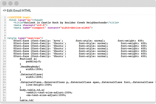This screenshot has height=104, width=156.
Task: Click the .ReadMsgBody{ selector
Action: (x=30, y=67)
